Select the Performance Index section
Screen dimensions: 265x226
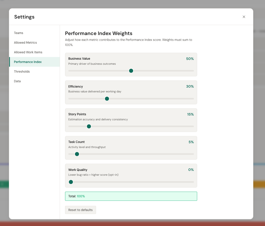point(28,62)
